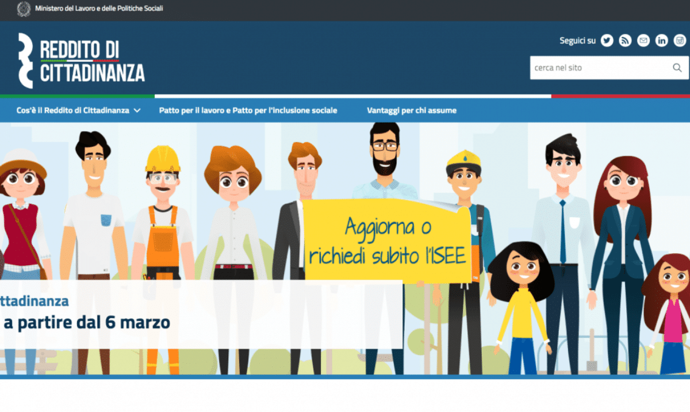Click the 'Seguici su' label
The width and height of the screenshot is (690, 412).
click(x=577, y=41)
